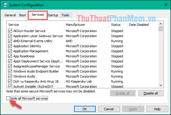This screenshot has height=115, width=171.
Task: Click the AO Kaspersky Lab manufacturer cell
Action: click(x=79, y=81)
